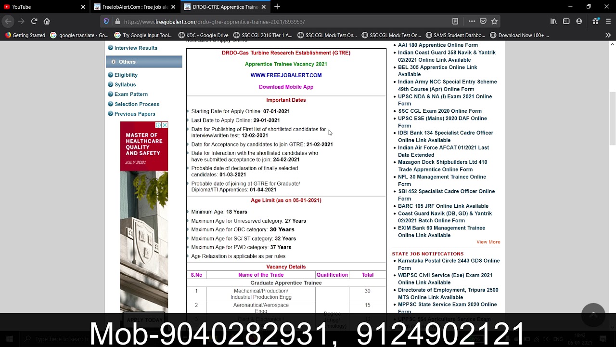This screenshot has width=616, height=347.
Task: Open BEL 305 Apprentice Online Link
Action: click(x=437, y=71)
